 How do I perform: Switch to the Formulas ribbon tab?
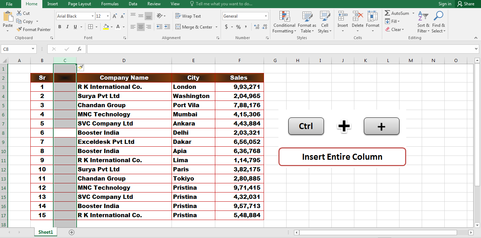pos(110,4)
